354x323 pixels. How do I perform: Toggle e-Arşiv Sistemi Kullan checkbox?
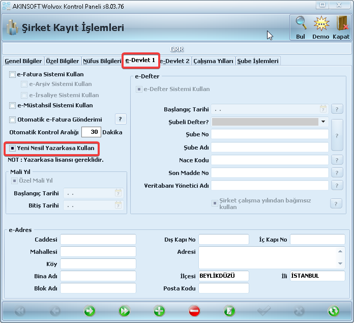(x=24, y=84)
